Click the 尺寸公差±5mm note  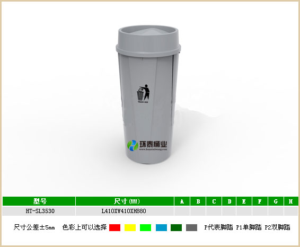34,227
